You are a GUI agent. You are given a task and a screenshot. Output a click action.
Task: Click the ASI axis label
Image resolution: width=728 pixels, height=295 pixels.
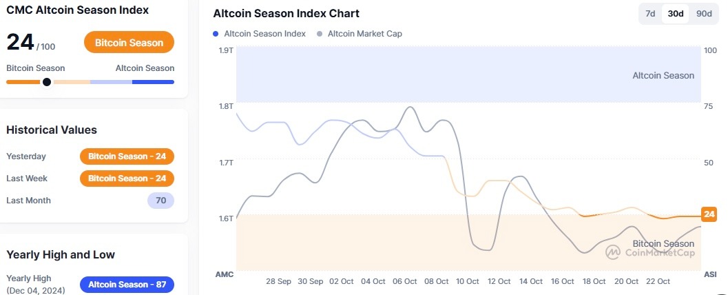click(709, 274)
